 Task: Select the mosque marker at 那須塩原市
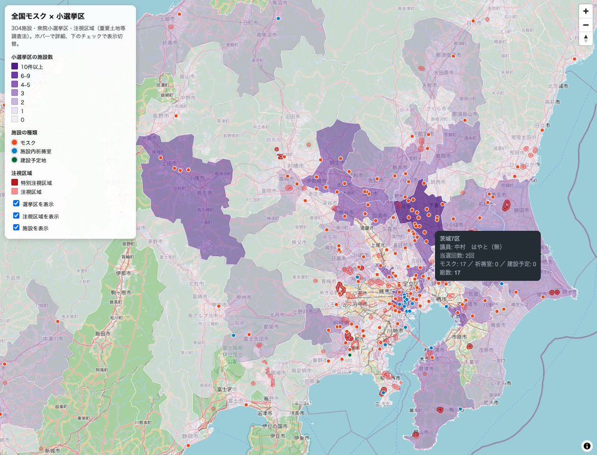[x=453, y=56]
